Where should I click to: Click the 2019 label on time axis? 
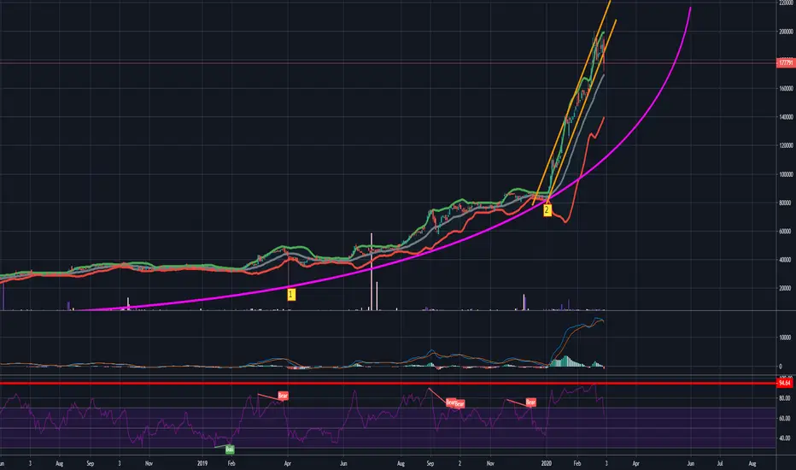(202, 463)
